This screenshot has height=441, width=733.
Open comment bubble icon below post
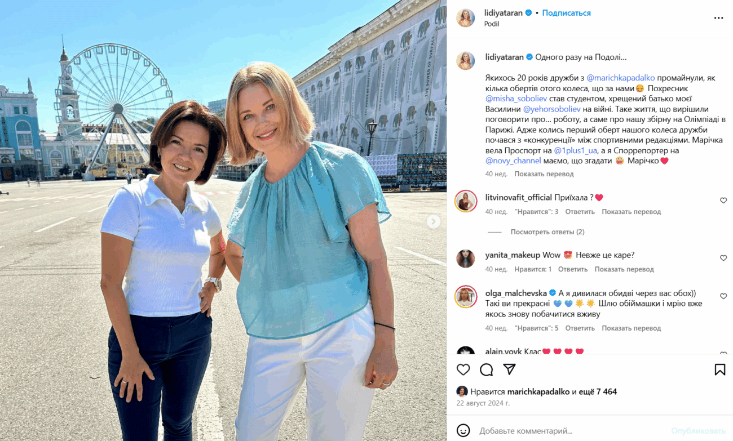(487, 369)
